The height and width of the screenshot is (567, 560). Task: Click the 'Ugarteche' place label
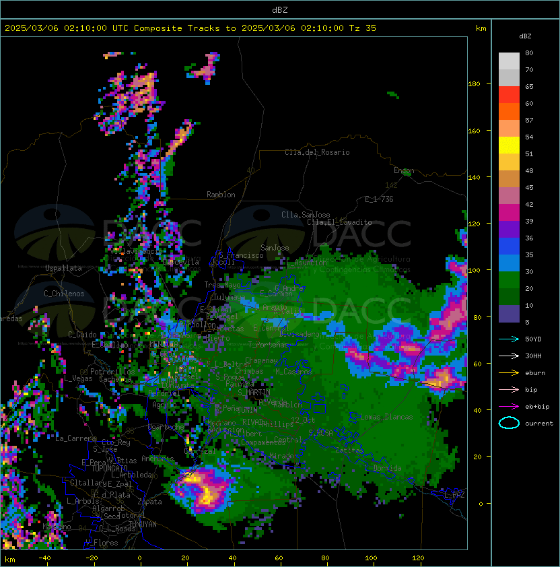point(166,427)
